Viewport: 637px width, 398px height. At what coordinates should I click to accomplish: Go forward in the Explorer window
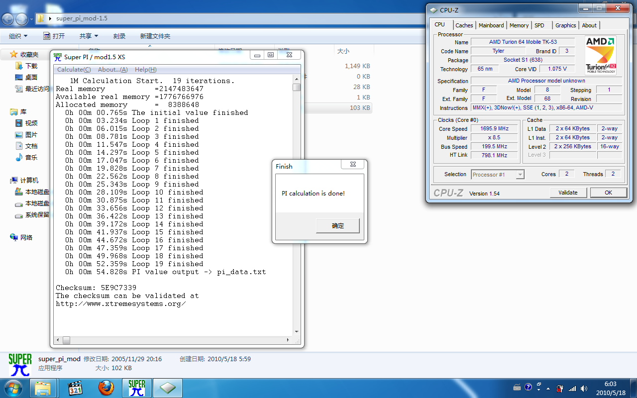[21, 19]
